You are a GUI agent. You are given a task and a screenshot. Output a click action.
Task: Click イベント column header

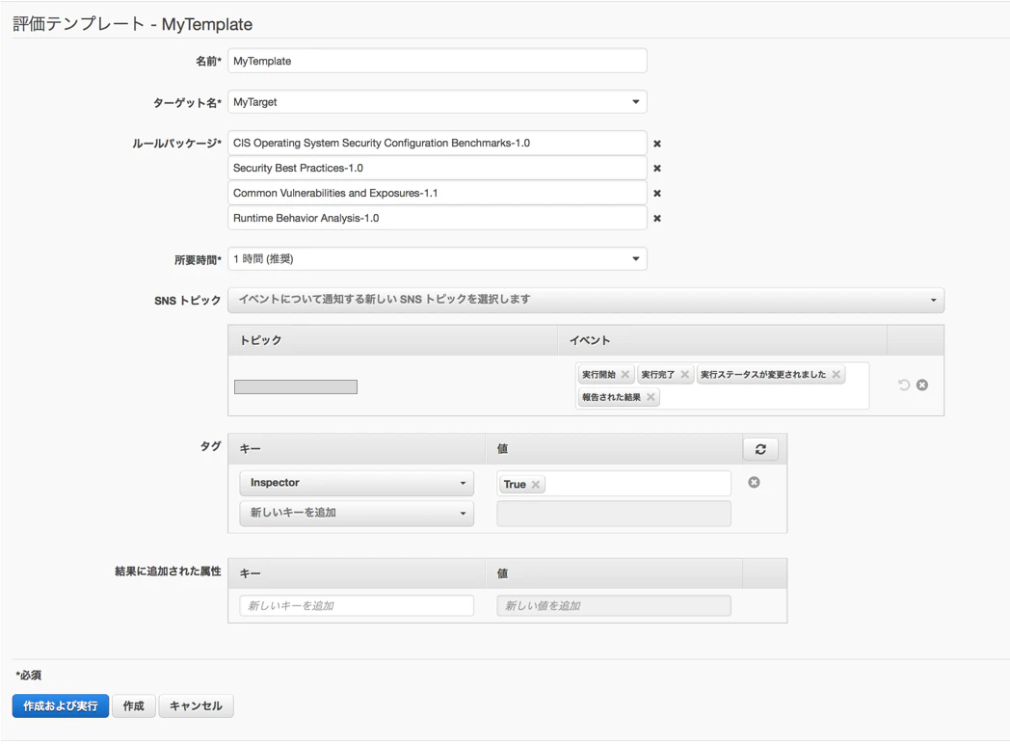(722, 340)
